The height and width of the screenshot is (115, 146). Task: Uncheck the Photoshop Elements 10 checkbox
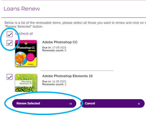coord(10,77)
